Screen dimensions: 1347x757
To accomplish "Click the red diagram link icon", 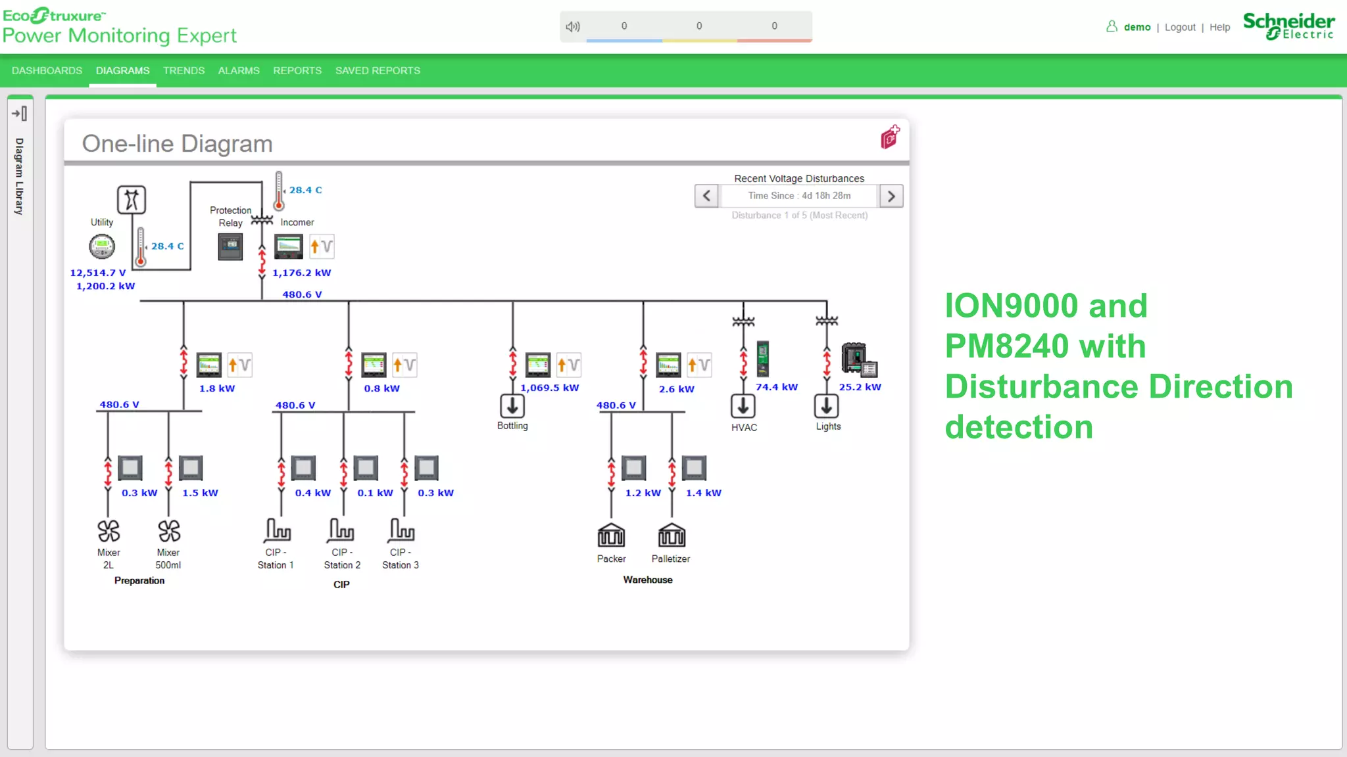I will [x=890, y=137].
